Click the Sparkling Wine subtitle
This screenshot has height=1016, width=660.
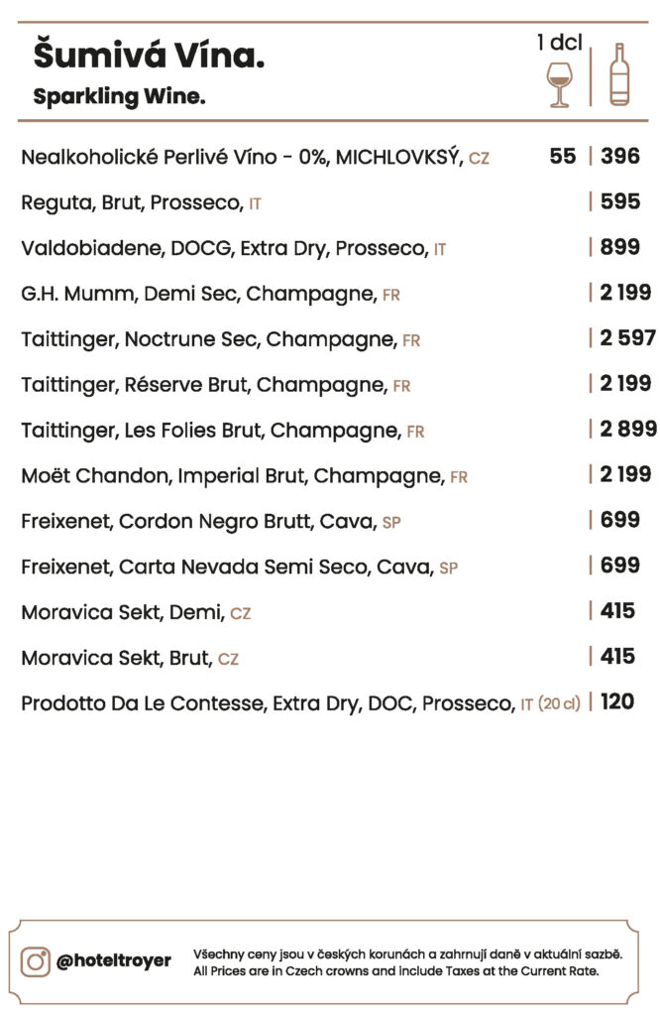point(119,96)
